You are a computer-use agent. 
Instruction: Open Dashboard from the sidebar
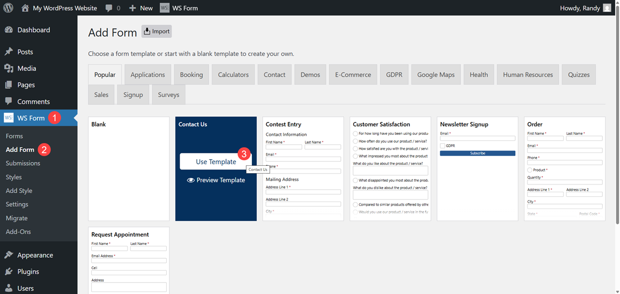[34, 30]
